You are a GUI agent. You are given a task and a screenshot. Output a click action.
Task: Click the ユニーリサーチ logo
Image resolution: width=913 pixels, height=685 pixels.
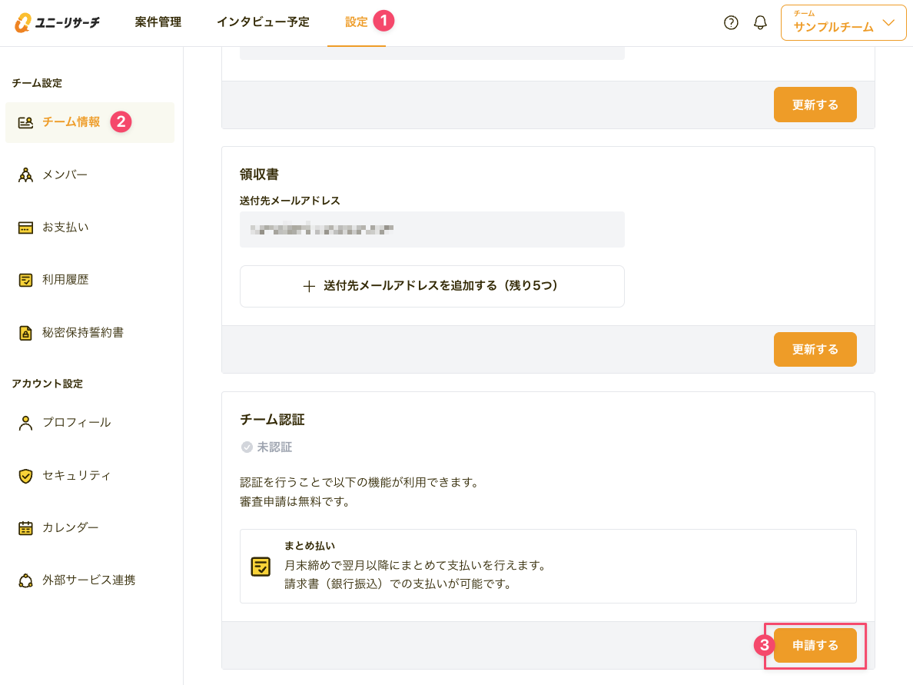click(x=57, y=22)
